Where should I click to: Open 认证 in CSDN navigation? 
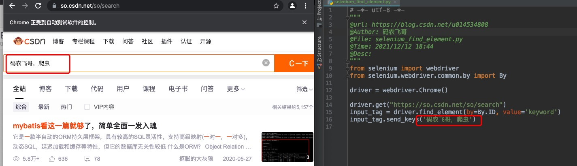(186, 41)
